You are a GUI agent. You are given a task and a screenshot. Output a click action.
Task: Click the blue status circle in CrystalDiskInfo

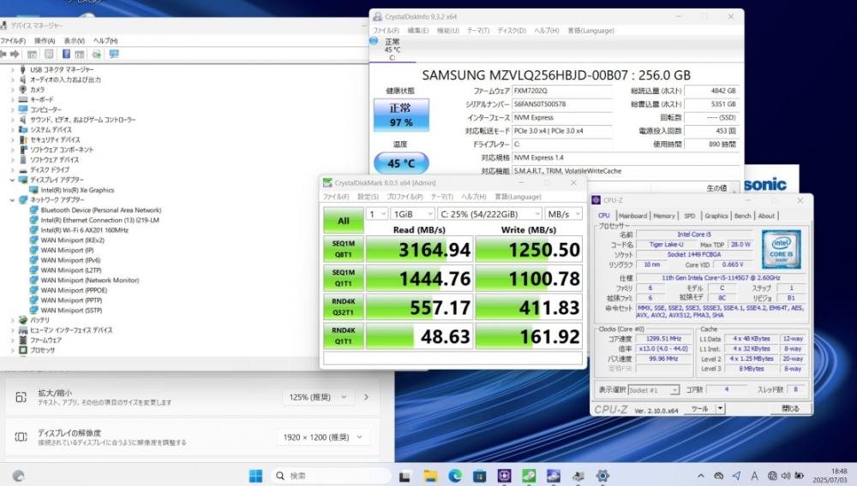(x=374, y=41)
